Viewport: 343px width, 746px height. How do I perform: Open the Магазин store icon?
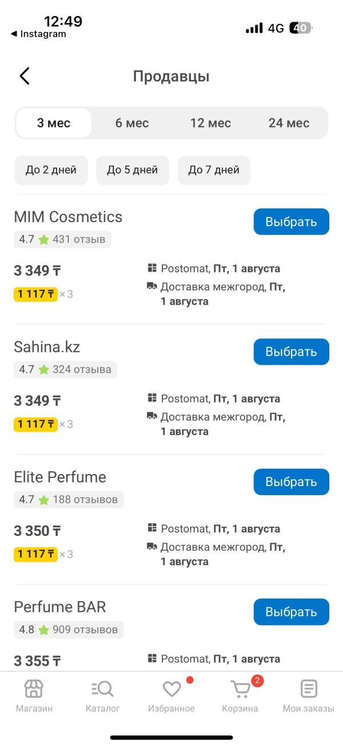click(x=34, y=688)
